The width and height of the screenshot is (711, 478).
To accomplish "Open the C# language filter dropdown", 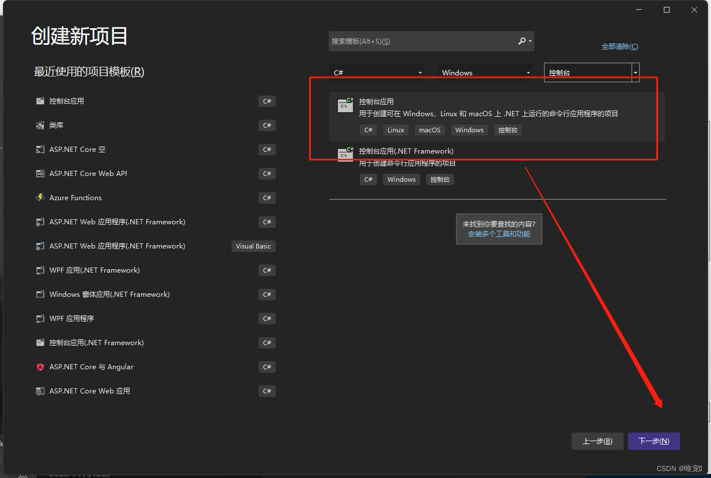I will coord(377,72).
